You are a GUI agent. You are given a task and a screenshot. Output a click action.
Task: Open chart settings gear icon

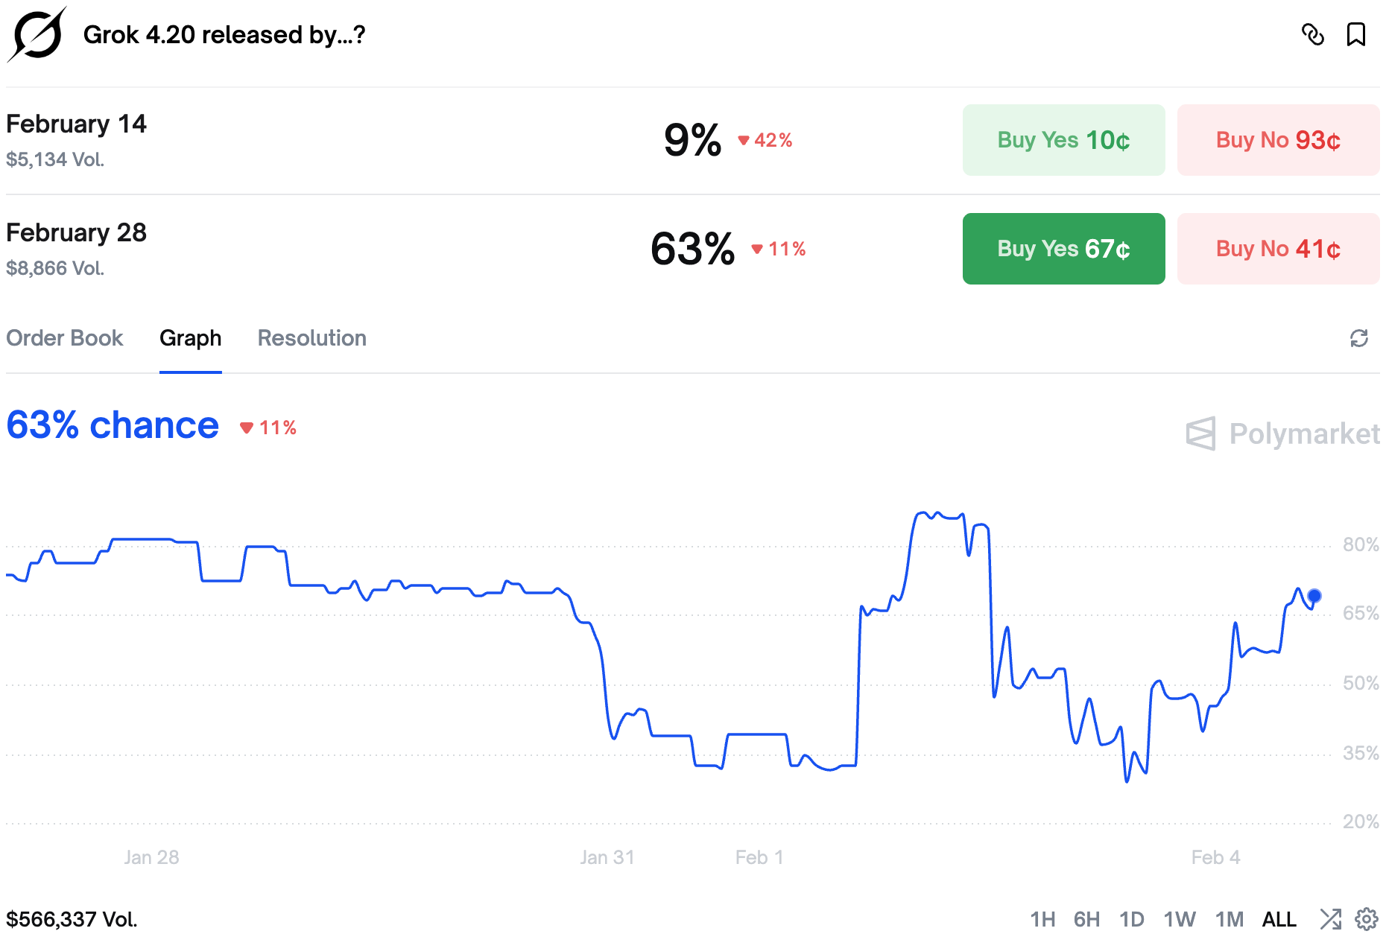(1366, 919)
